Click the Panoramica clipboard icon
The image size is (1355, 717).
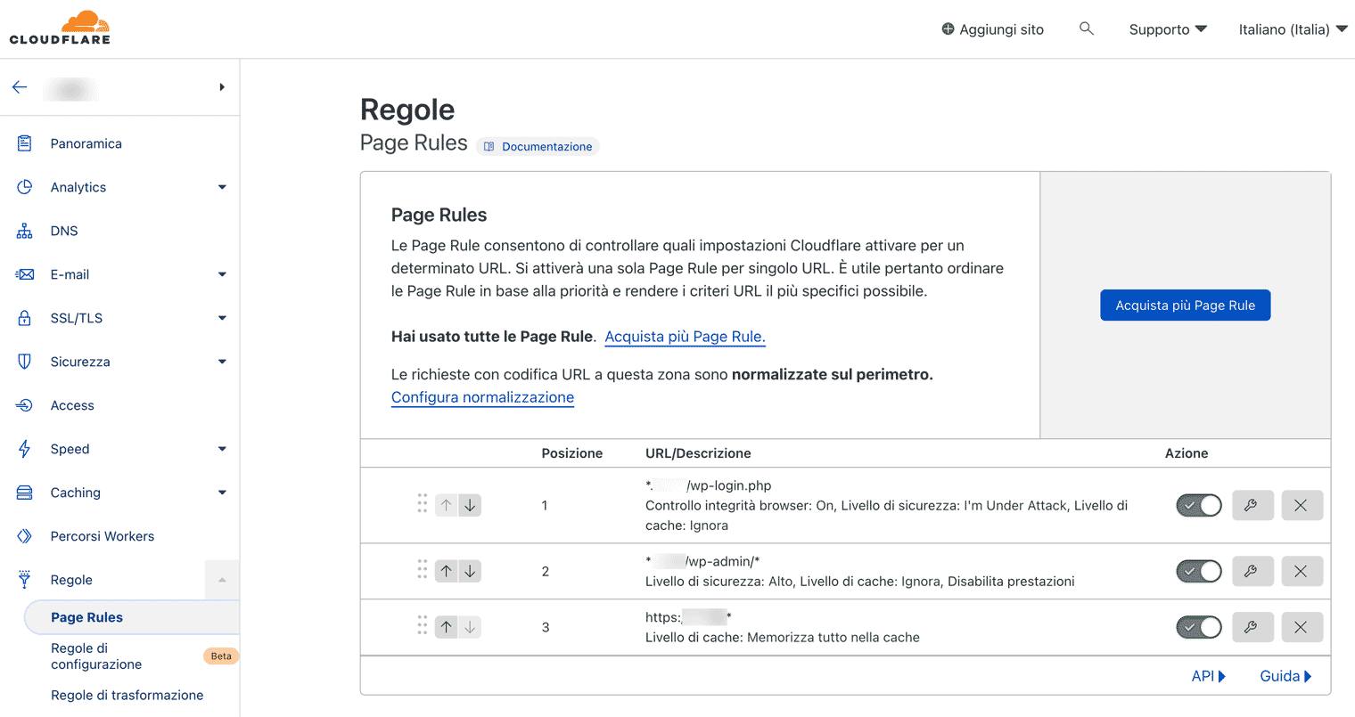pyautogui.click(x=24, y=143)
